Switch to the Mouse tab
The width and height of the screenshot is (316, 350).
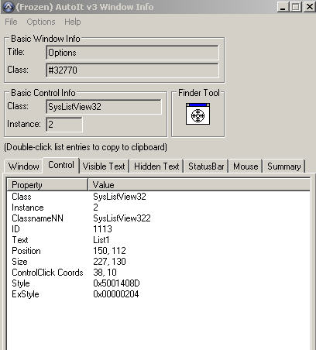(246, 166)
